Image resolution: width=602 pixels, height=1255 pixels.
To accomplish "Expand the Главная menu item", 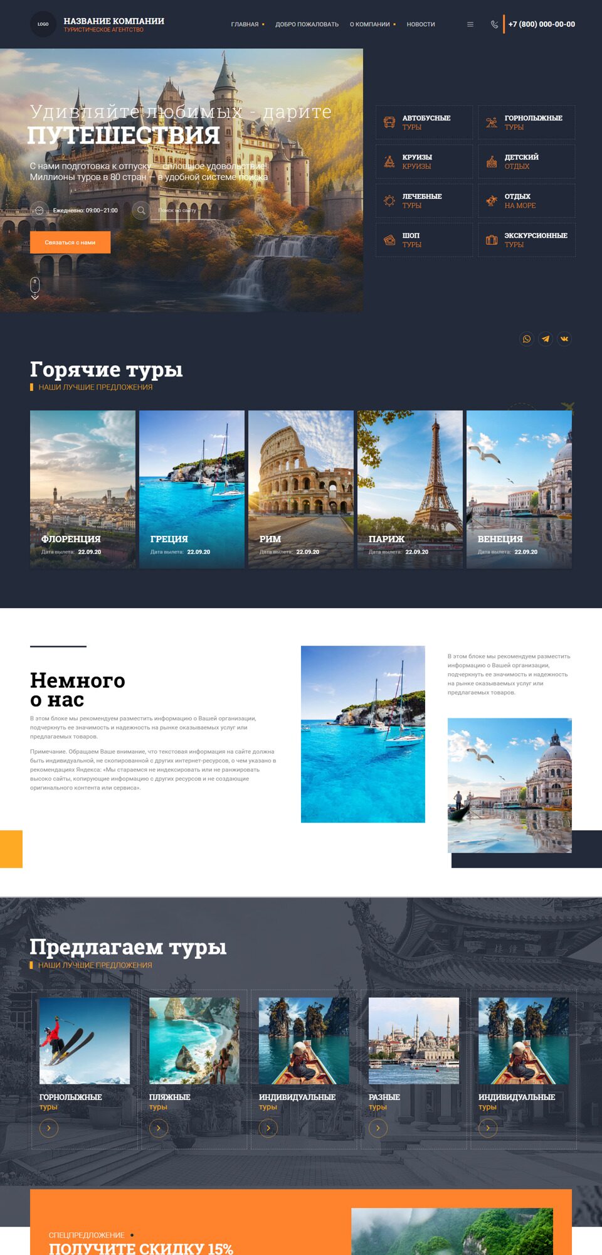I will coord(247,24).
